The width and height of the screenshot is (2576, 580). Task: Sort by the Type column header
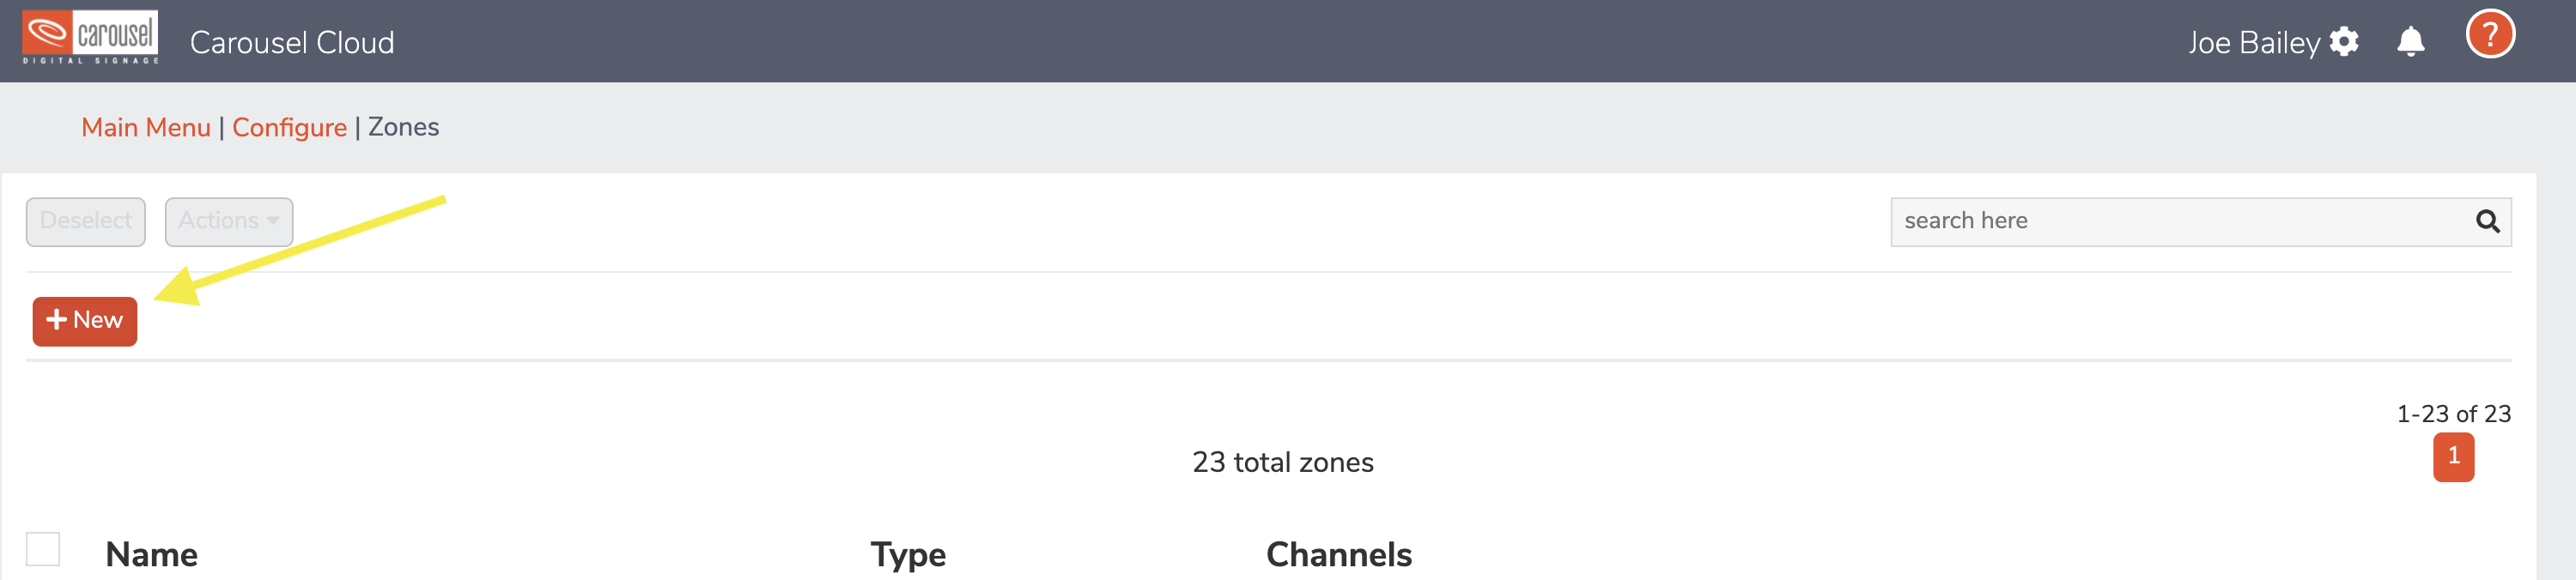pyautogui.click(x=907, y=555)
